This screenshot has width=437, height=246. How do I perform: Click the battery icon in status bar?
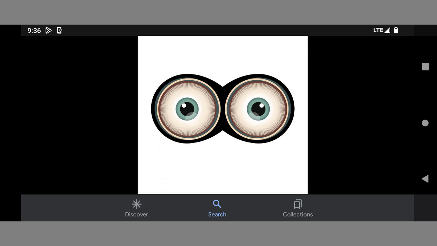[x=396, y=30]
